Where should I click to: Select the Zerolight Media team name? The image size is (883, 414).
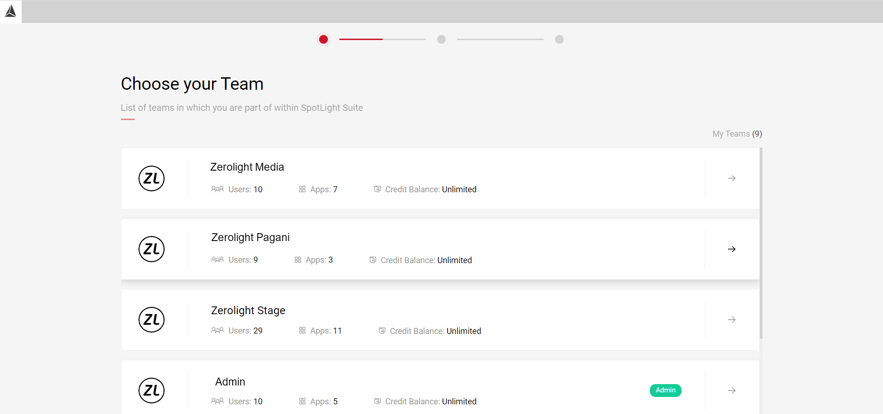tap(247, 167)
